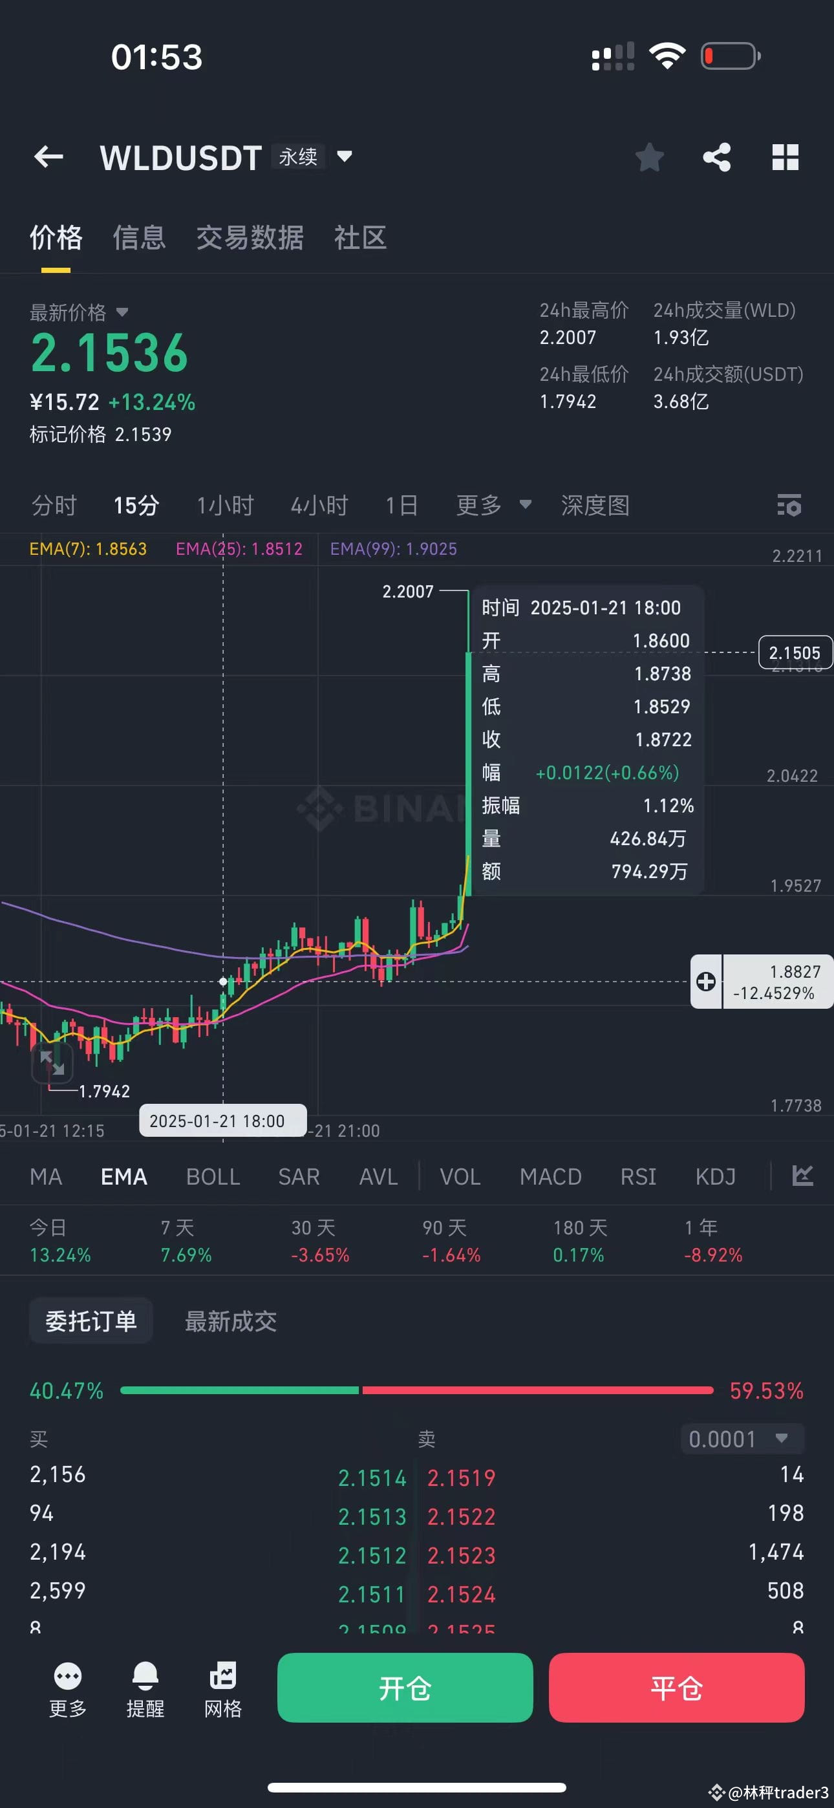Tap ask price 2.1519
Viewport: 834px width, 1808px height.
[461, 1478]
